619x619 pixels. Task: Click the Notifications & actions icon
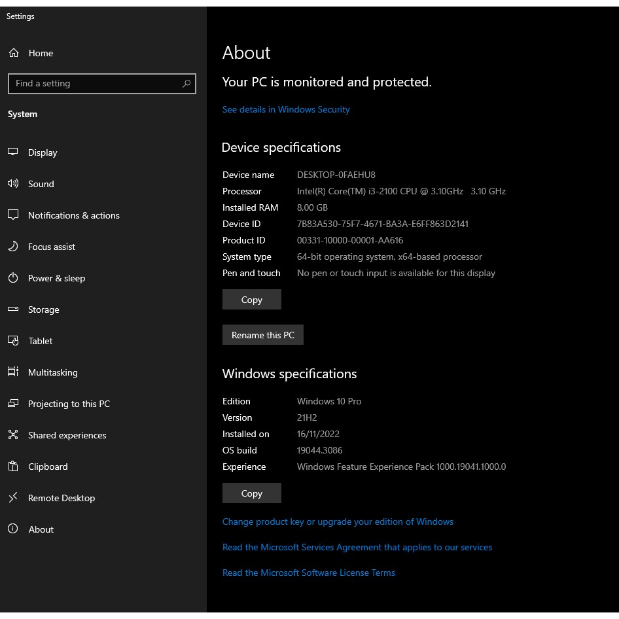point(13,215)
